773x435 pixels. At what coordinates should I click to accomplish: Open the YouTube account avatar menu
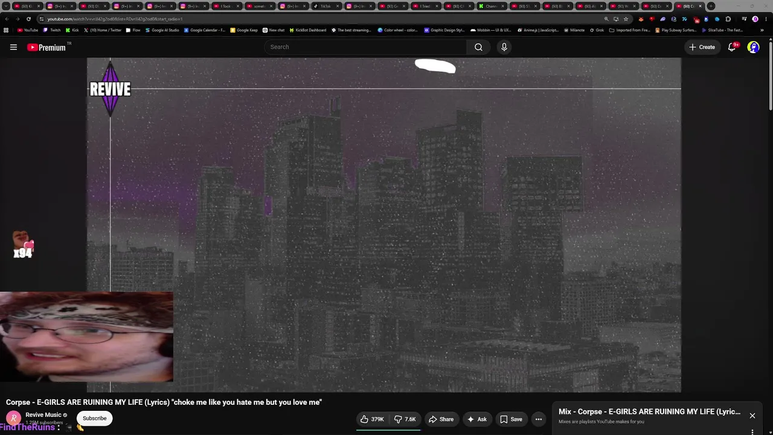[753, 47]
